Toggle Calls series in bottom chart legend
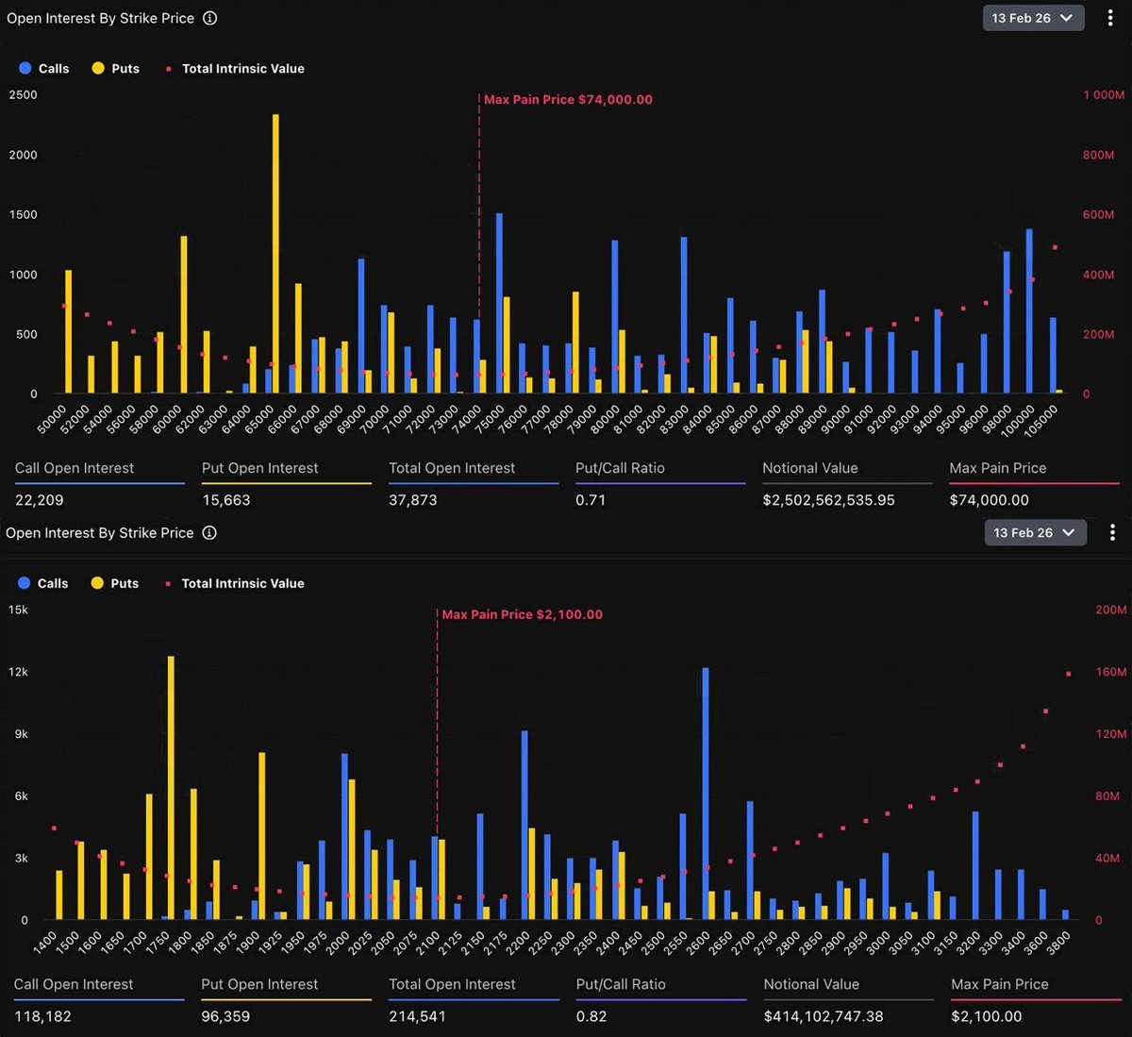The width and height of the screenshot is (1132, 1037). click(x=43, y=583)
